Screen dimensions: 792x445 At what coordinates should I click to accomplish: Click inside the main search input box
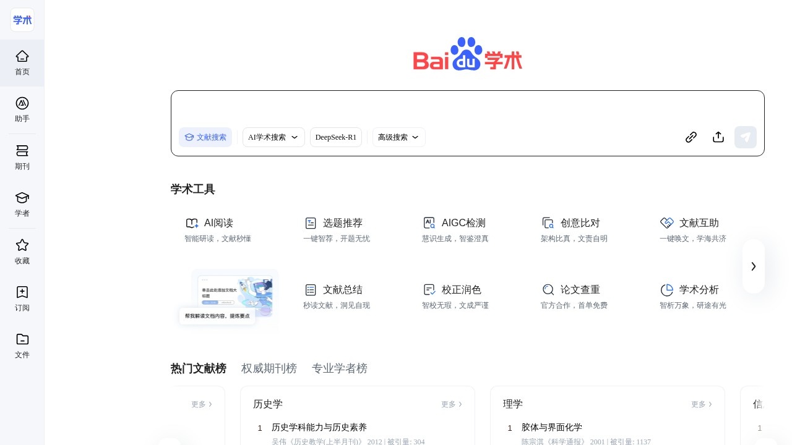(433, 109)
